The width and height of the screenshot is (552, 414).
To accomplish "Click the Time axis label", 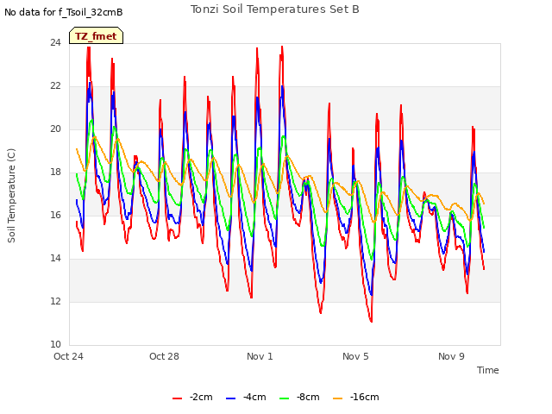I will pyautogui.click(x=487, y=370).
